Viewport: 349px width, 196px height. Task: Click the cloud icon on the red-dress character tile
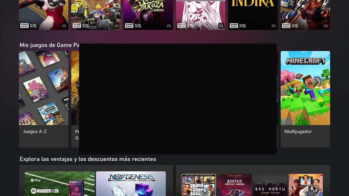click(x=64, y=26)
